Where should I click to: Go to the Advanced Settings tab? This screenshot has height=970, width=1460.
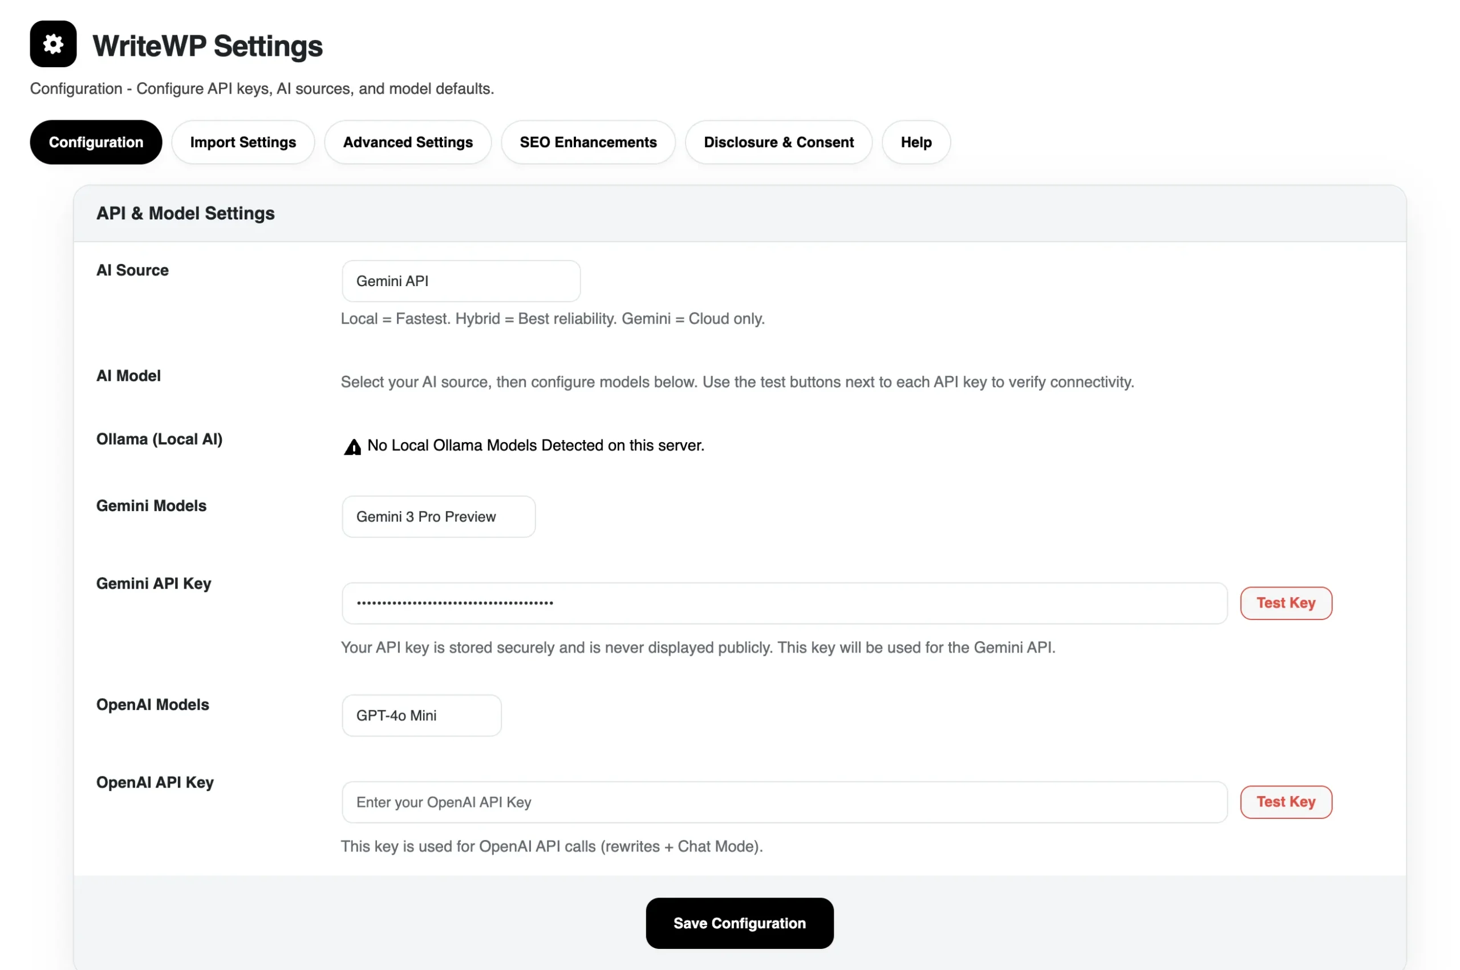click(407, 142)
